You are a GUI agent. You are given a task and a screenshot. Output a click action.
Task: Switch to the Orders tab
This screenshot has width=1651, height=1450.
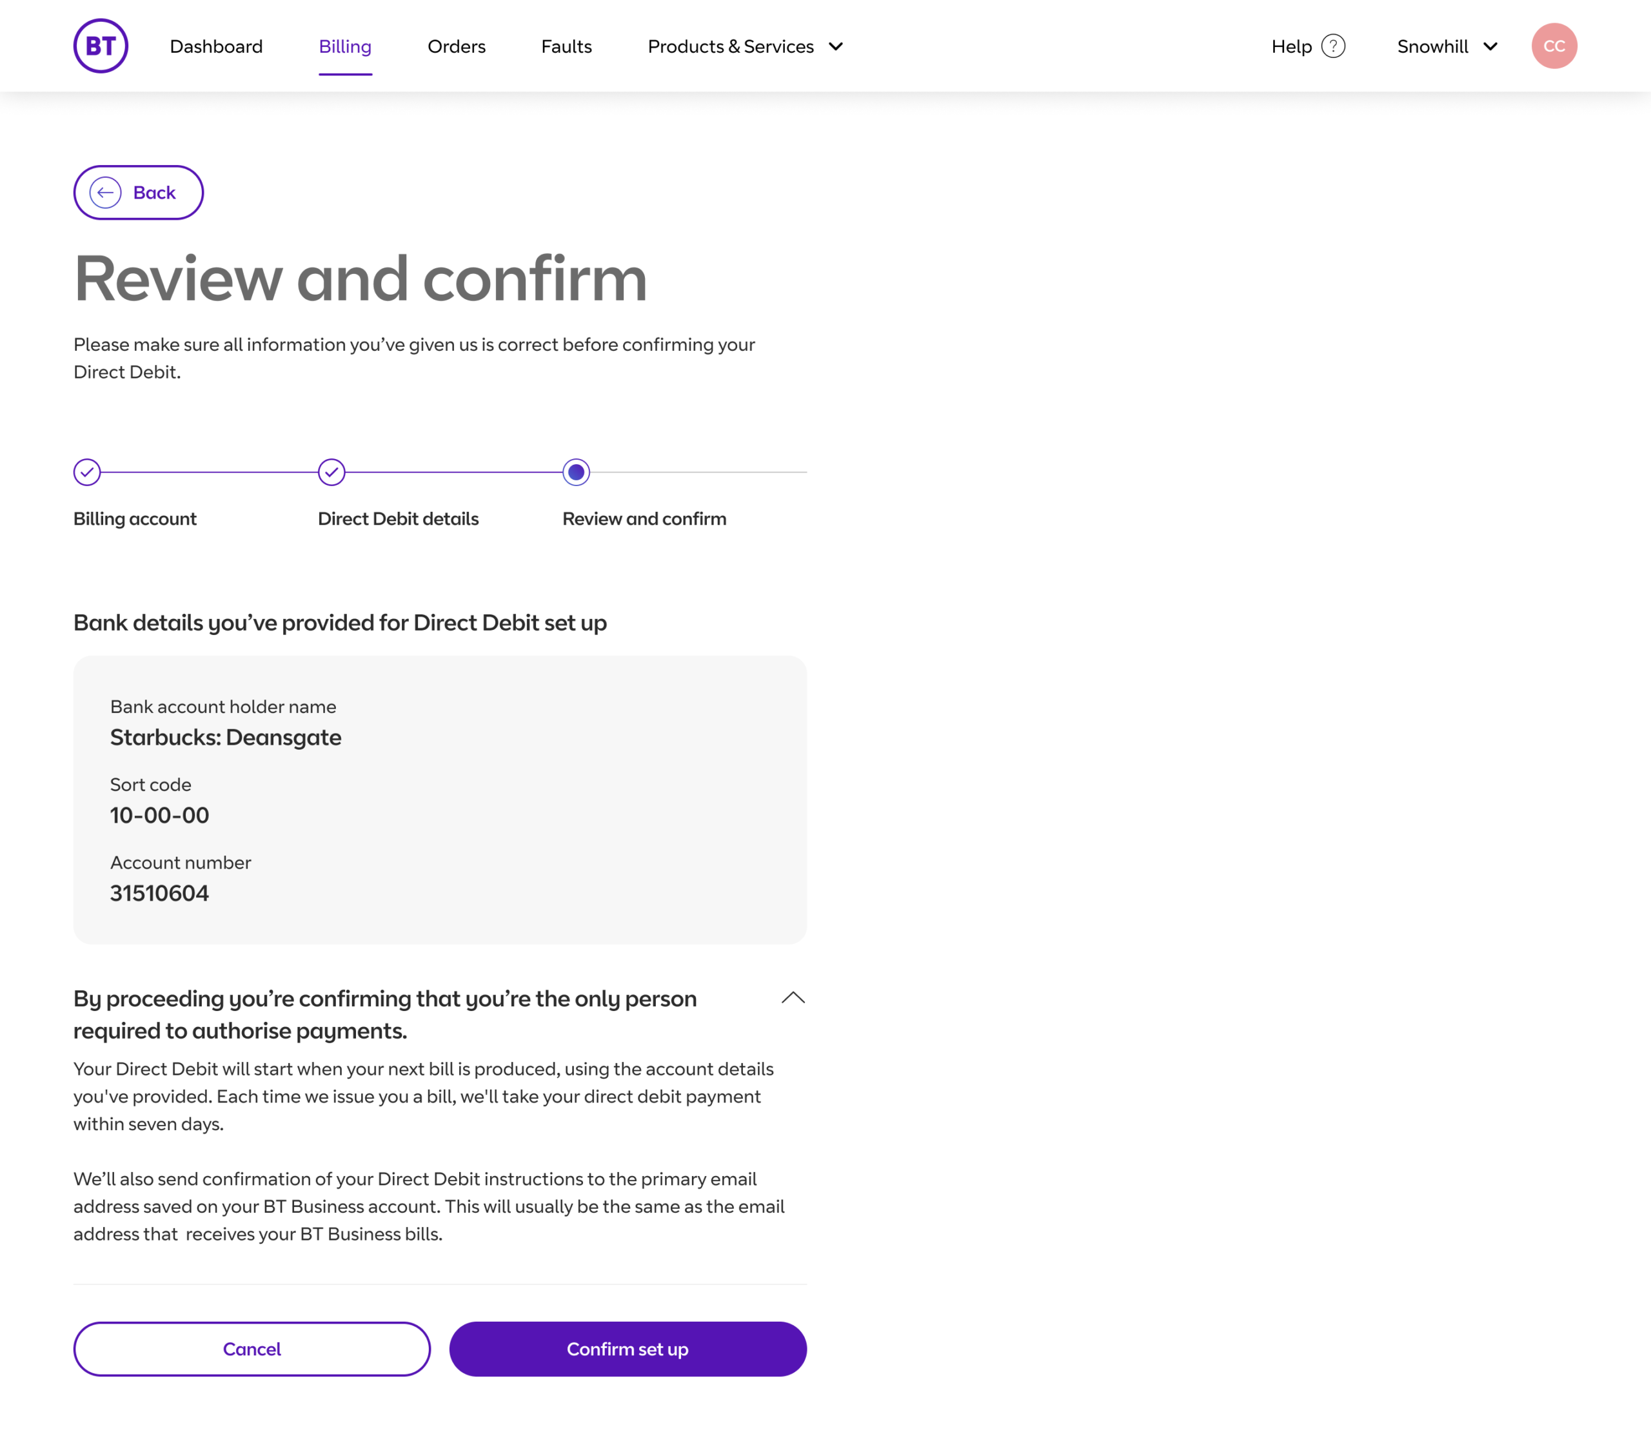click(x=457, y=46)
